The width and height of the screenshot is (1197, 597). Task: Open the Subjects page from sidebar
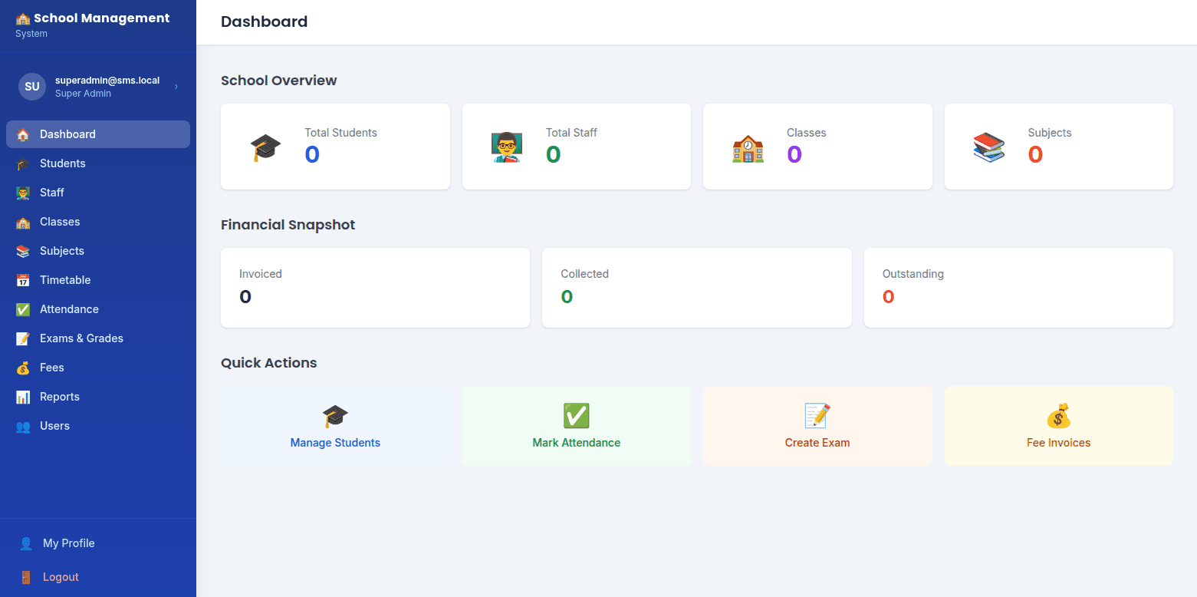(x=98, y=251)
